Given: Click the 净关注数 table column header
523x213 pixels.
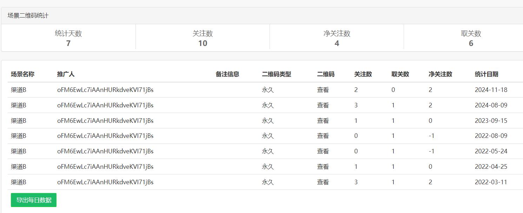Looking at the screenshot, I should [441, 74].
